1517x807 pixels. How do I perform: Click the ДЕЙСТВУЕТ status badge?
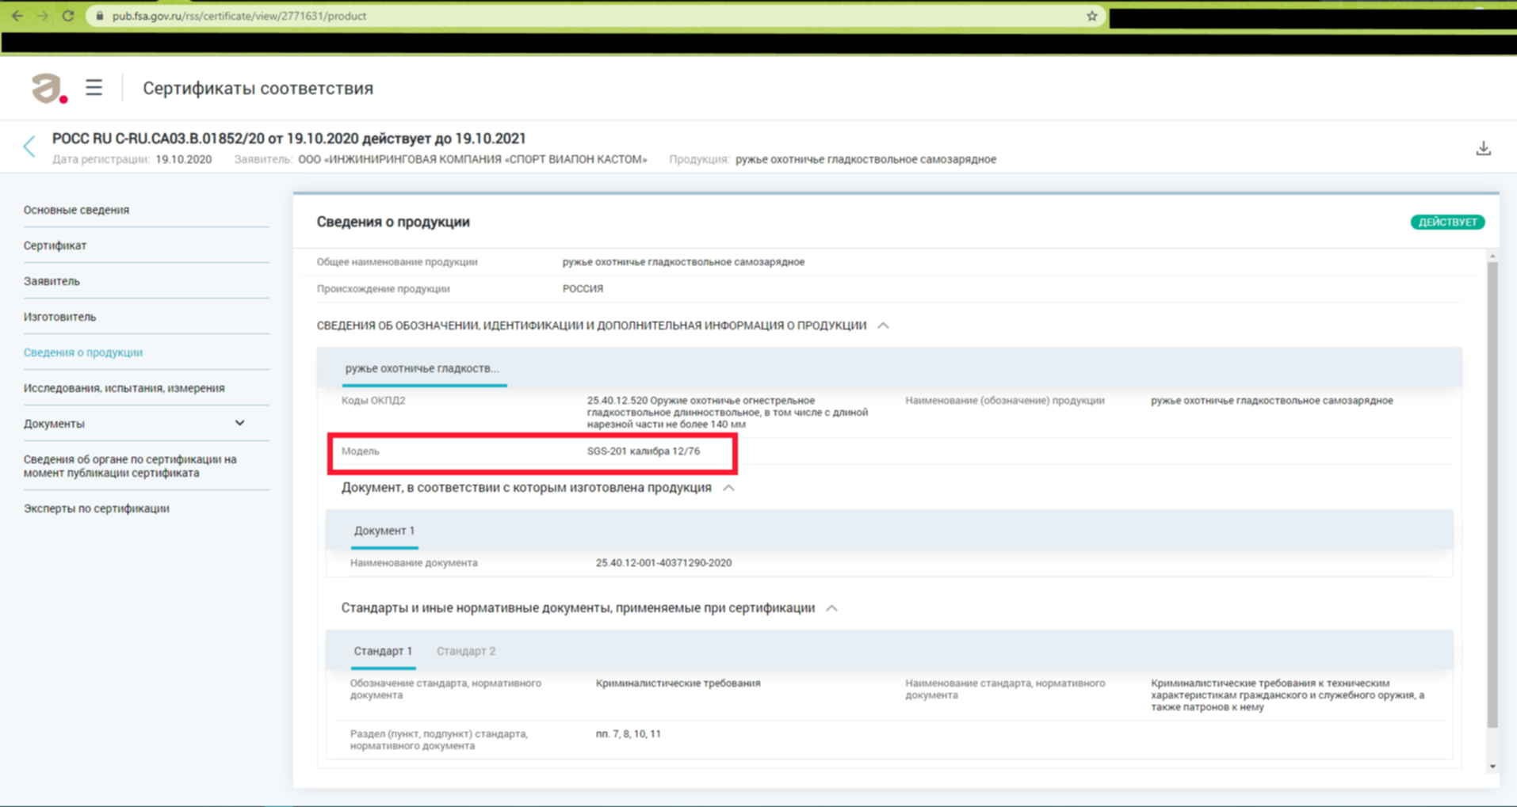pyautogui.click(x=1446, y=223)
